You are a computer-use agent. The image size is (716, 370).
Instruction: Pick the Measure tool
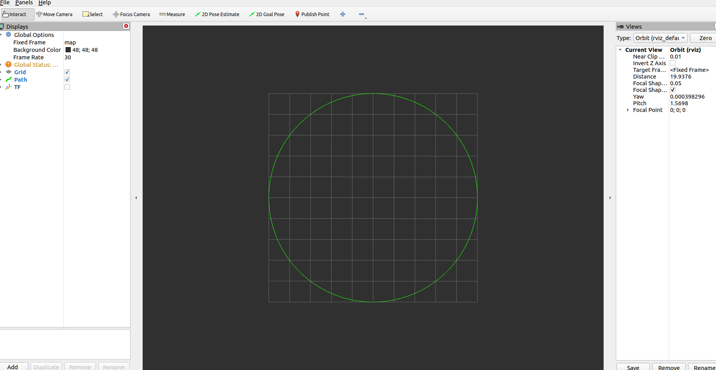coord(172,14)
